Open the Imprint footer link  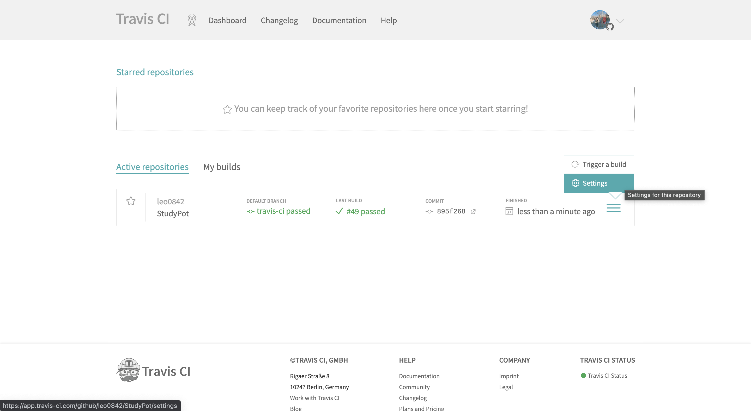[x=509, y=376]
